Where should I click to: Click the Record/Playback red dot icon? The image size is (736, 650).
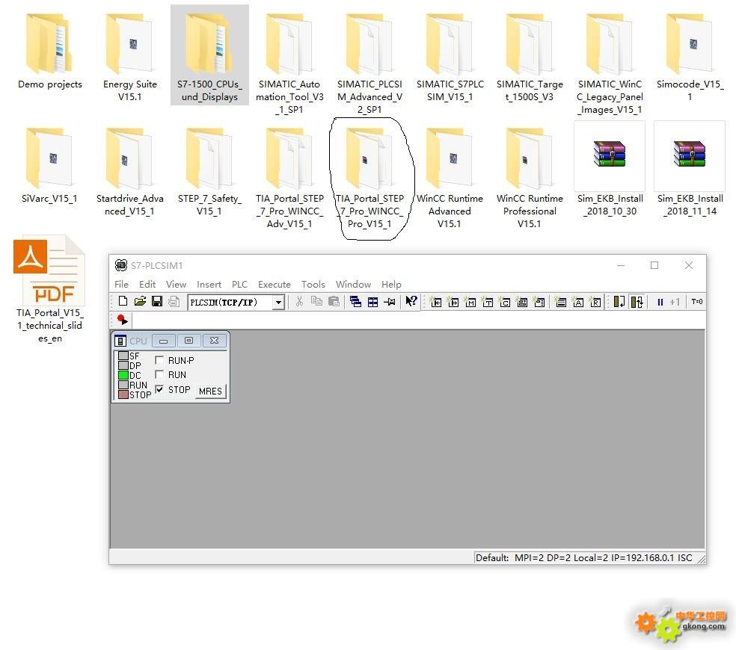tap(123, 320)
